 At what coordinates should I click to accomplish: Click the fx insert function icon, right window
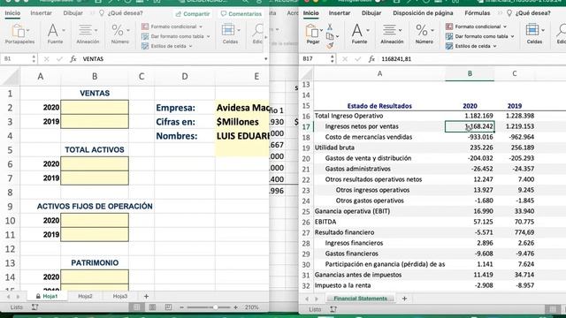pyautogui.click(x=371, y=59)
